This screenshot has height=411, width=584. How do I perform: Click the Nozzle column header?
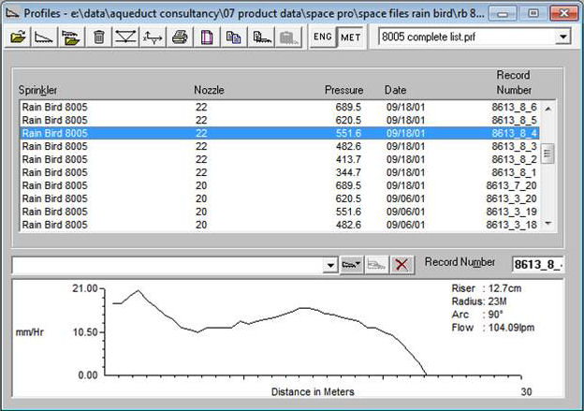click(209, 90)
